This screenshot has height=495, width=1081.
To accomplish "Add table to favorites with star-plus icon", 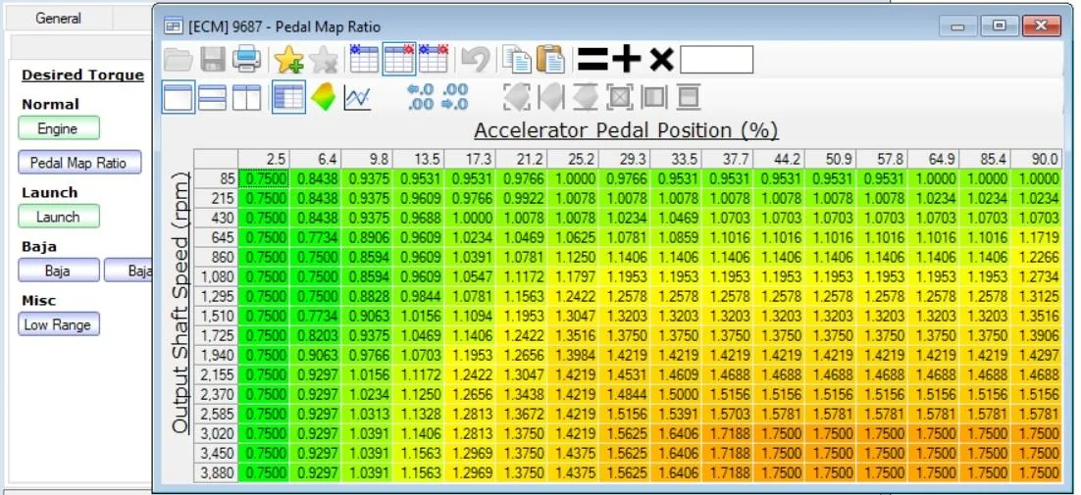I will tap(288, 59).
